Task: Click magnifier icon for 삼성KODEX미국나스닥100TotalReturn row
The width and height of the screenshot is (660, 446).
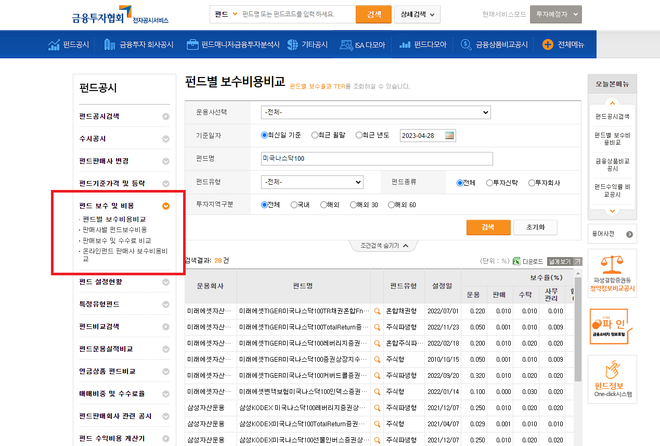Action: click(377, 424)
